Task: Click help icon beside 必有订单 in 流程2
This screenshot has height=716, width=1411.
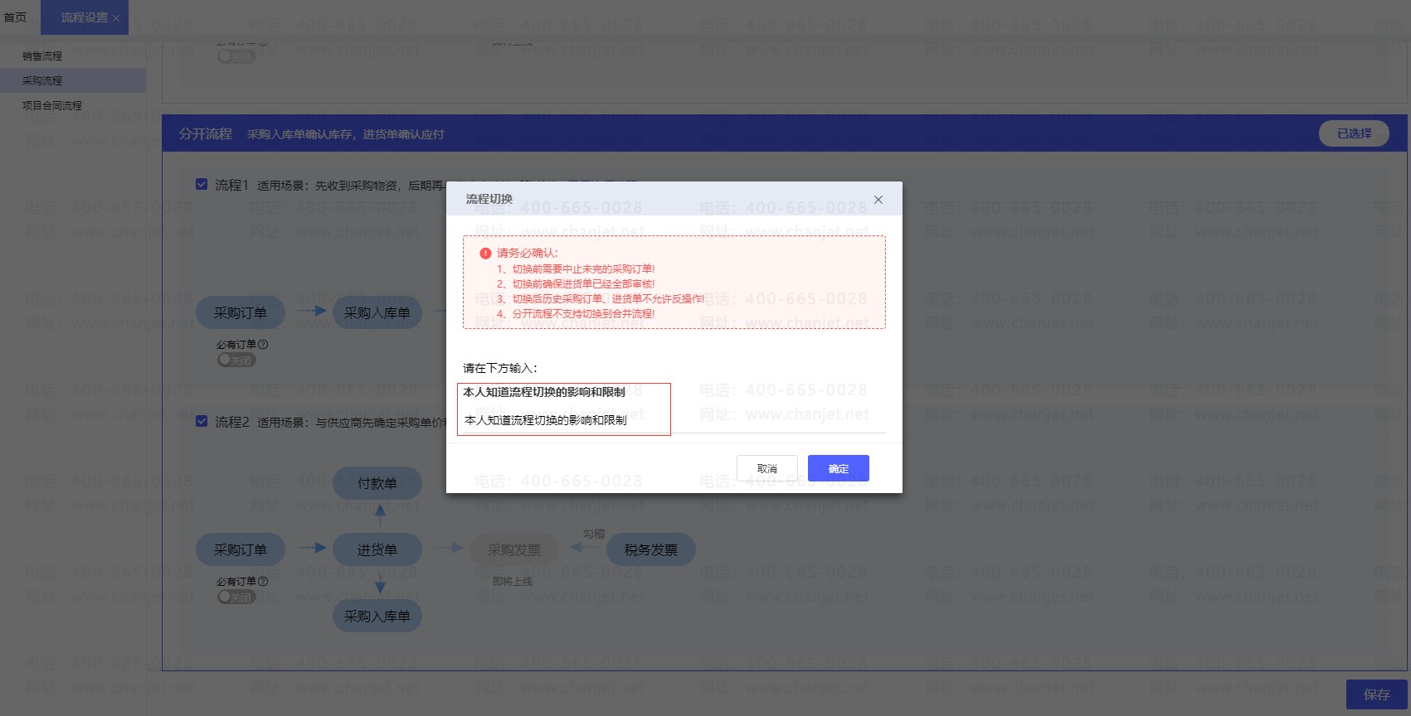Action: tap(263, 582)
